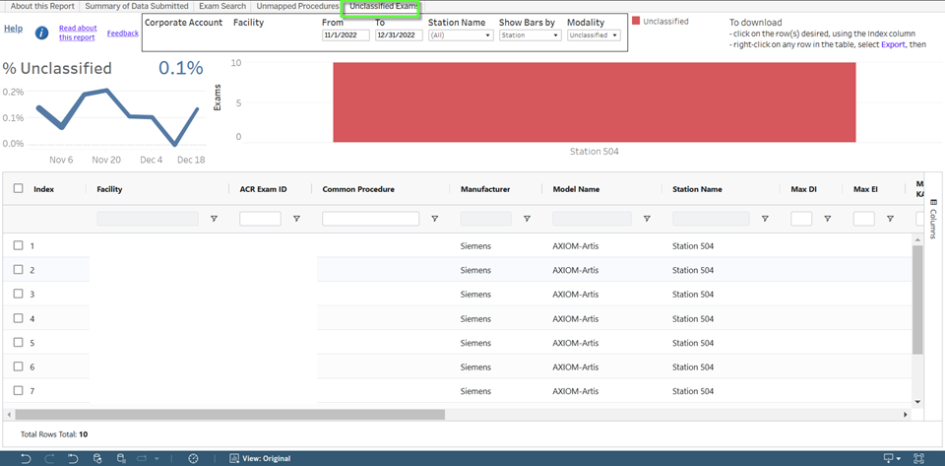Sort by Manufacturer column header
The height and width of the screenshot is (466, 945).
(x=485, y=189)
